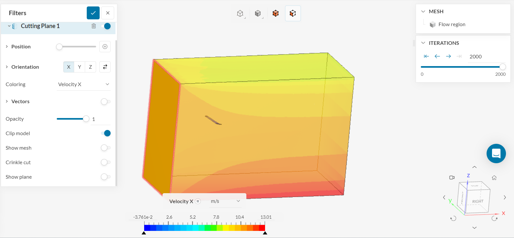The image size is (514, 238).
Task: Click the Z axis label on orientation cube
Action: 468,175
